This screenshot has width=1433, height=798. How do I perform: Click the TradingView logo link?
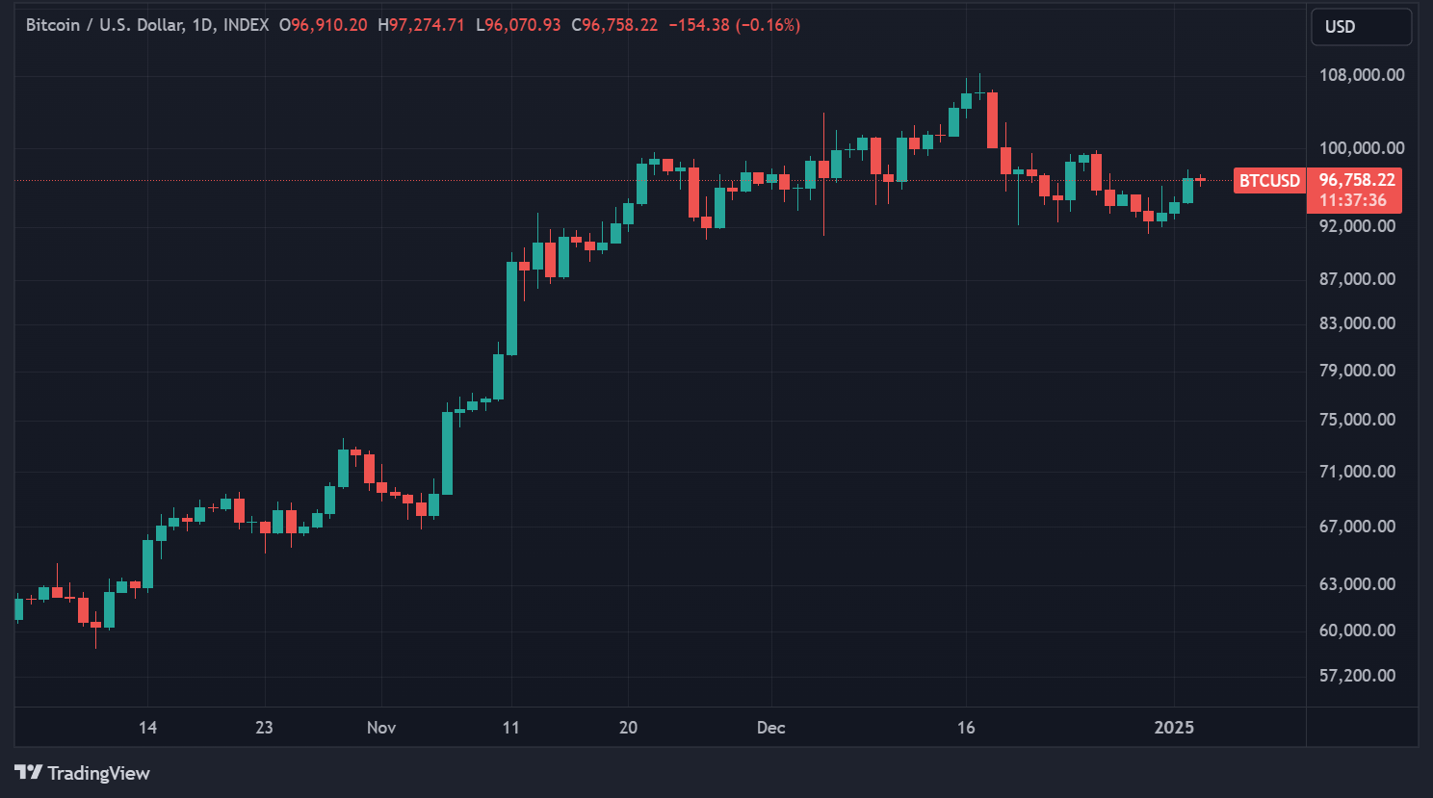[x=82, y=773]
